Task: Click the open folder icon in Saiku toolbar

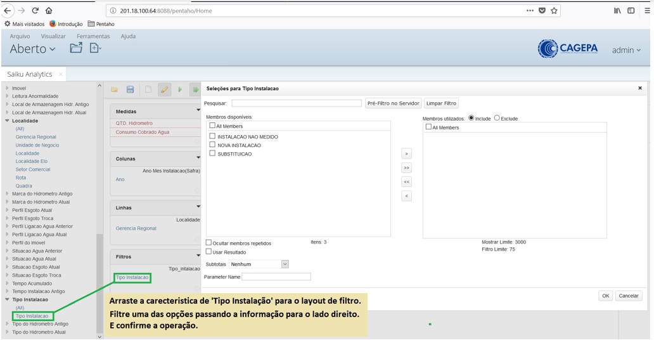Action: pos(115,90)
